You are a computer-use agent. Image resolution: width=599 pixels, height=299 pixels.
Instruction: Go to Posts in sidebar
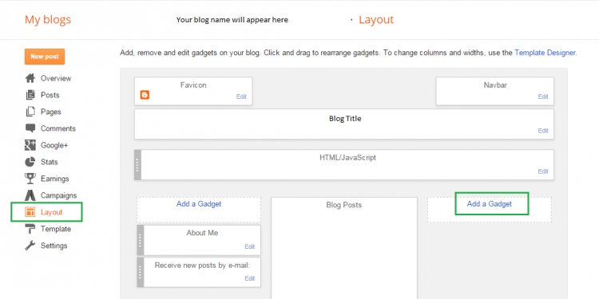[50, 95]
